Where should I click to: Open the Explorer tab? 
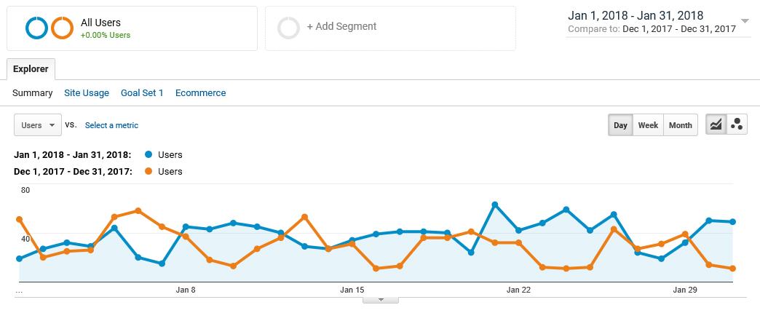point(31,69)
